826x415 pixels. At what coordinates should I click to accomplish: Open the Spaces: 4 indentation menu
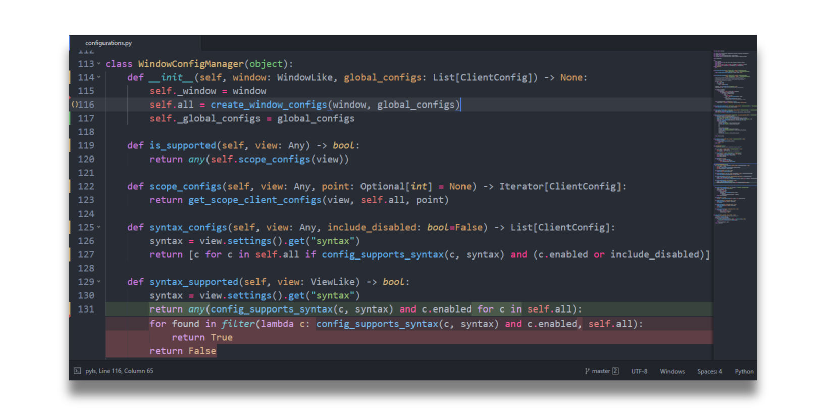(709, 371)
